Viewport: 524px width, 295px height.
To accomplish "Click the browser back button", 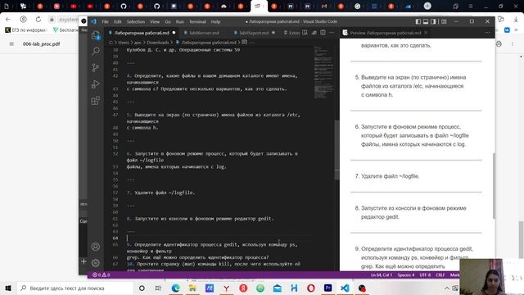I will (x=8, y=20).
